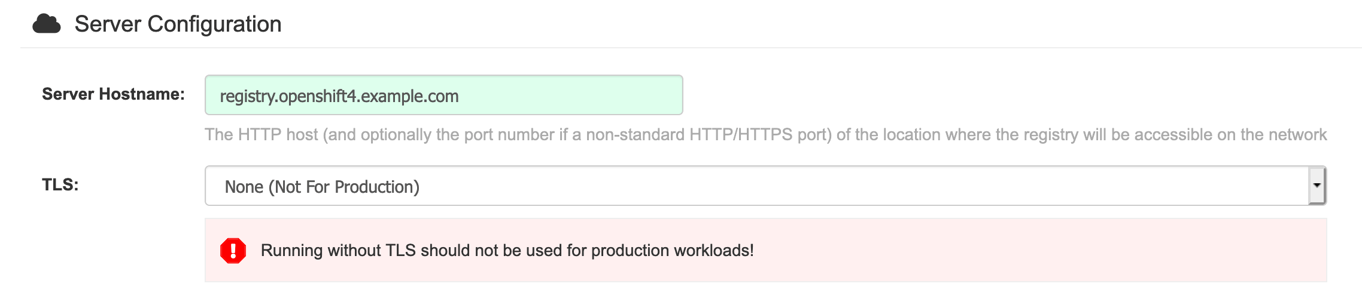Place cursor at end of hostname value

[460, 96]
